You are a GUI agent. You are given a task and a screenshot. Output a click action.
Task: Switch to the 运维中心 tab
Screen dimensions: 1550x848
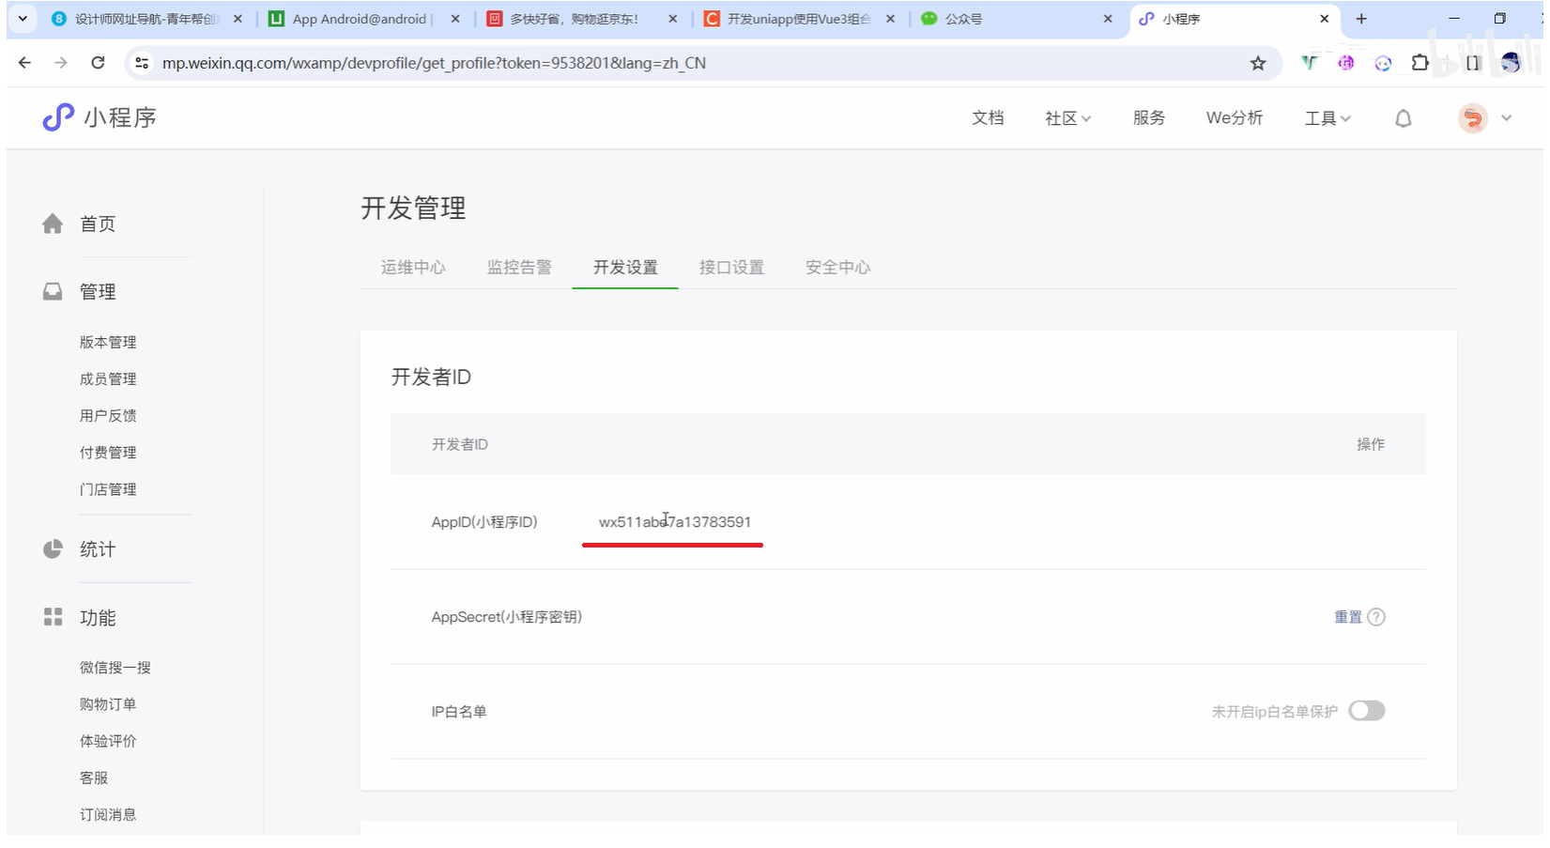[x=413, y=268]
